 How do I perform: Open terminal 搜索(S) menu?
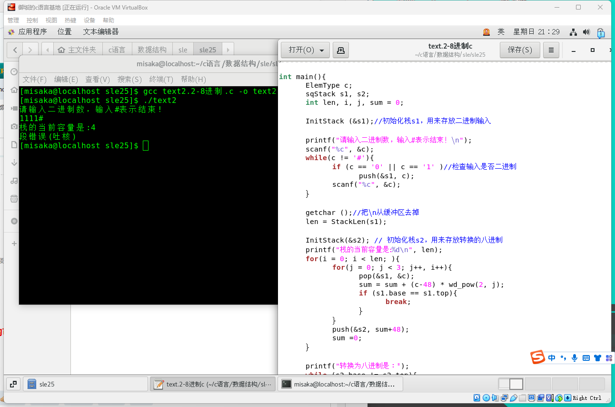click(130, 79)
